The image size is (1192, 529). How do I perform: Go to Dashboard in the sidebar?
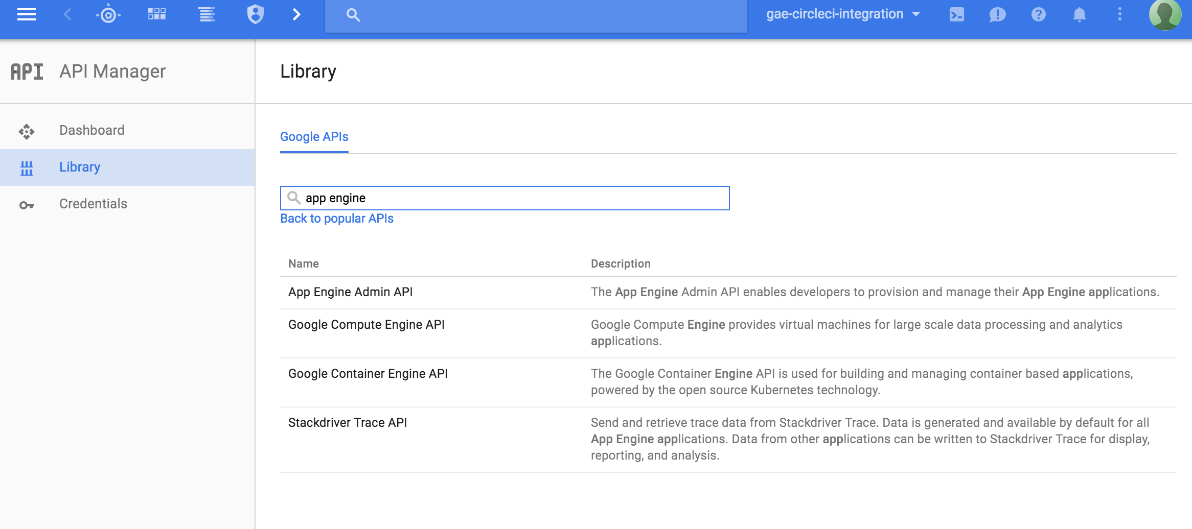[x=127, y=130]
